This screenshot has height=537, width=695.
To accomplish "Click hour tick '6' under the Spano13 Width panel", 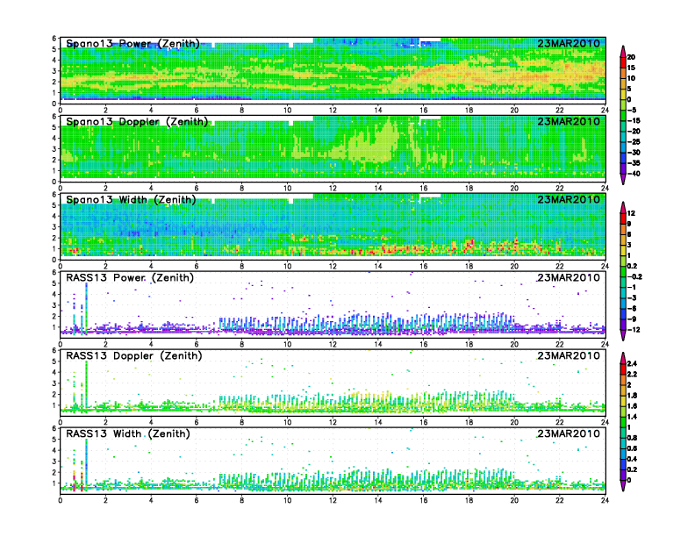I will [197, 266].
